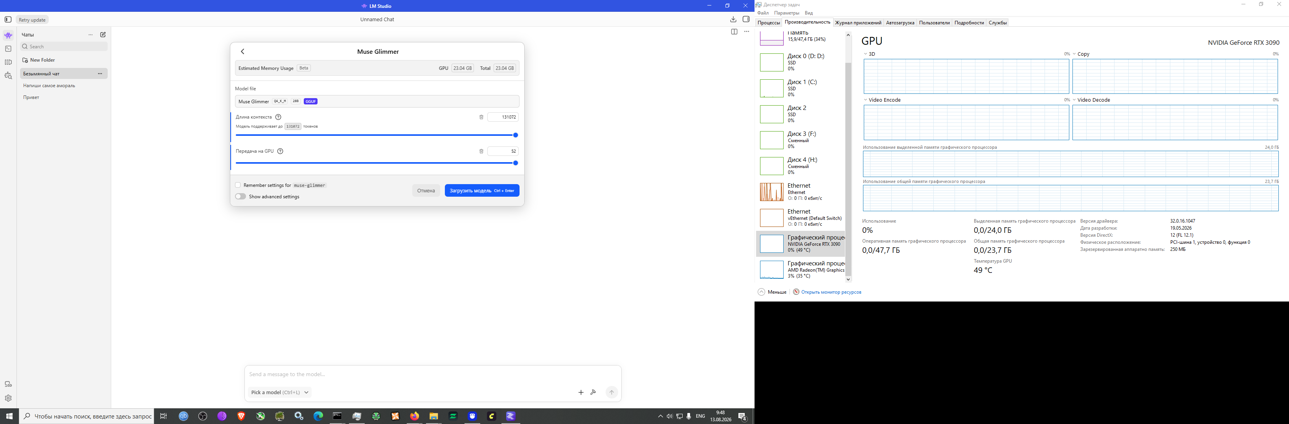Toggle the left sidebar panel icon in LM Studio

(8, 20)
